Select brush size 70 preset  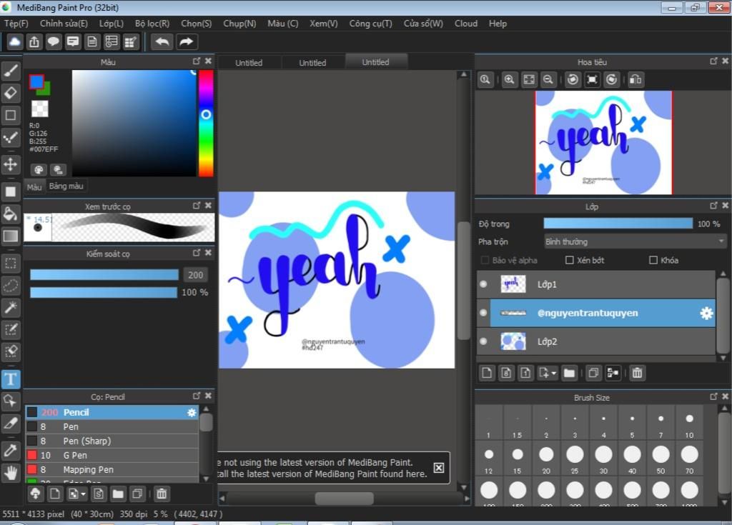click(x=690, y=459)
